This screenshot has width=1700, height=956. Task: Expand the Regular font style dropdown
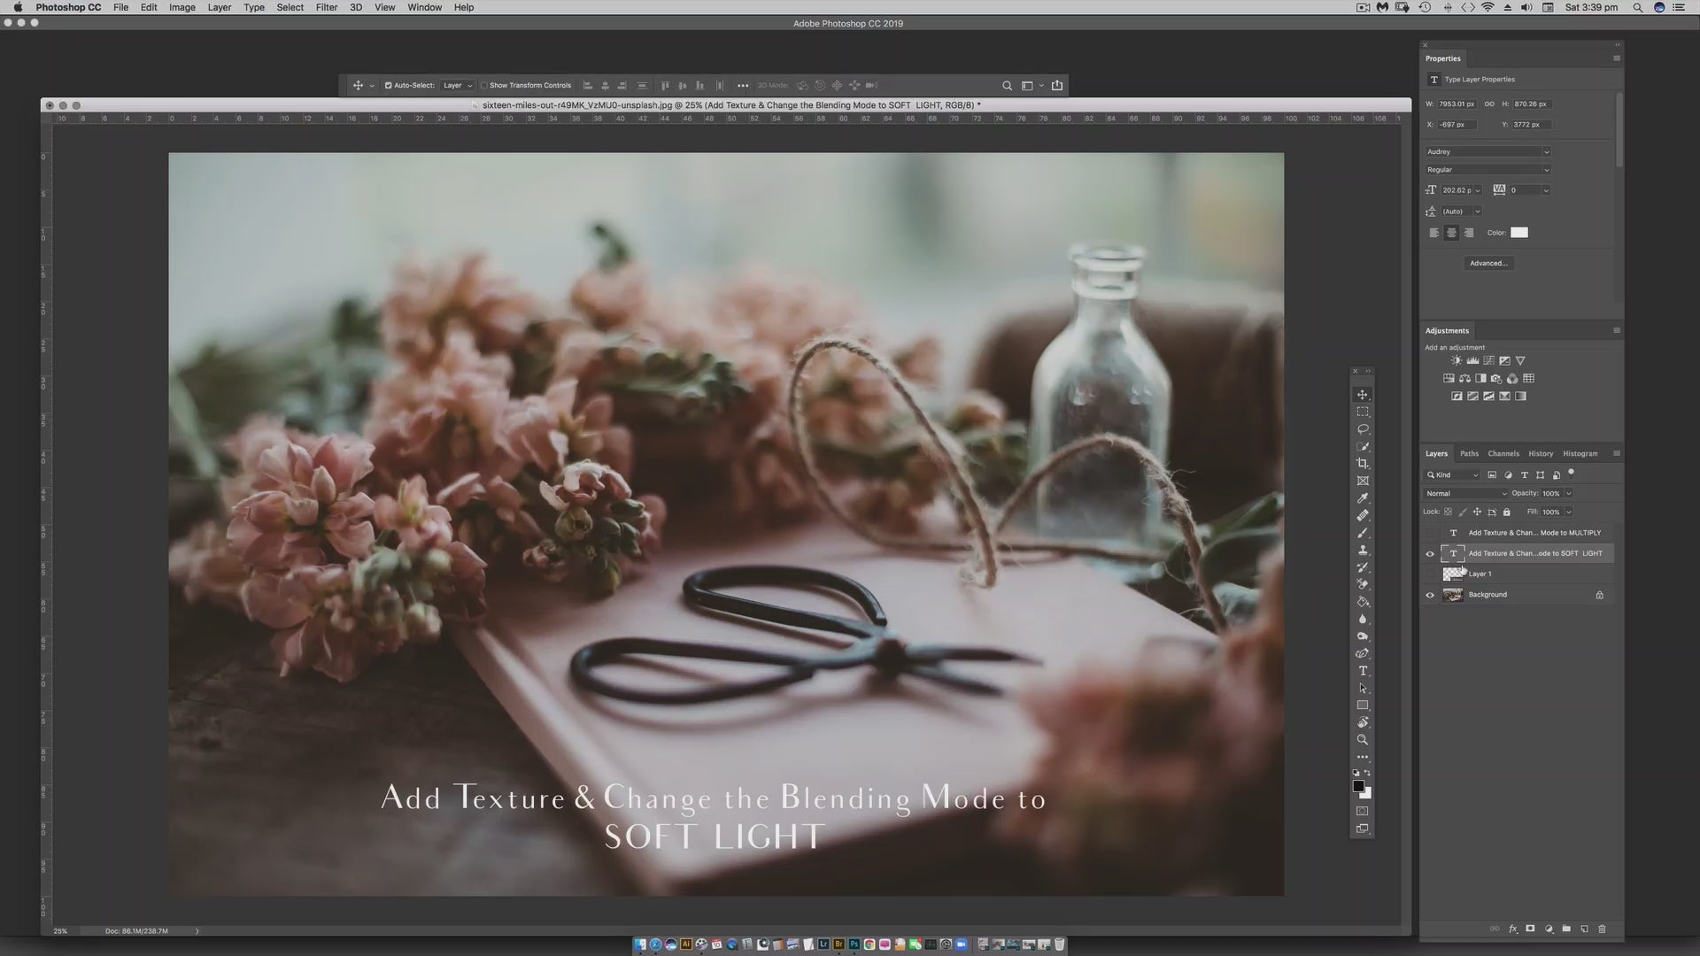[1487, 170]
